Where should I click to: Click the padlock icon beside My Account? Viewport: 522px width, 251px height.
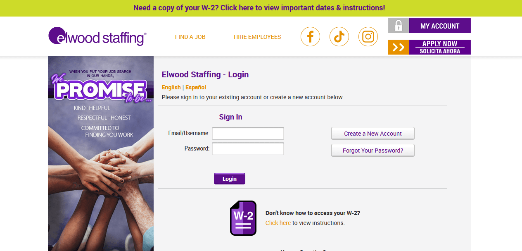399,26
